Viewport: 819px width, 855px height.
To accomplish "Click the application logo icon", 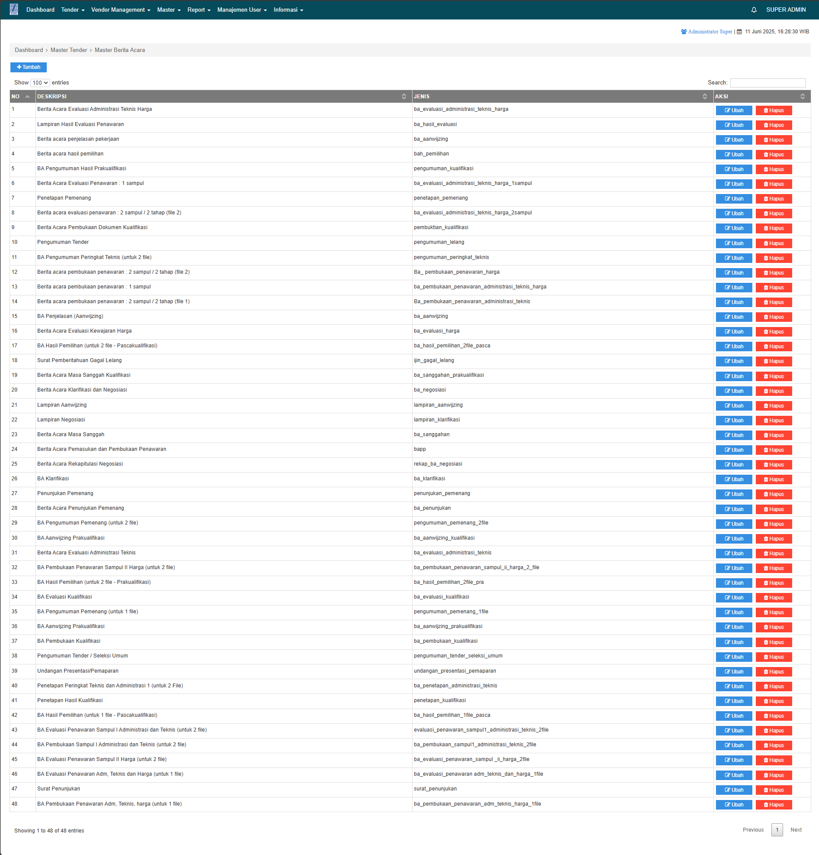I will pyautogui.click(x=14, y=9).
